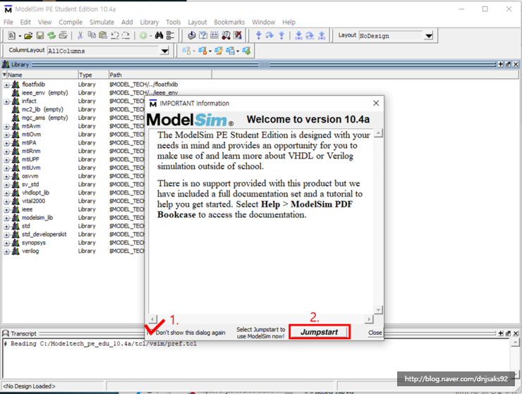The width and height of the screenshot is (522, 394).
Task: Click the Copy toolbar icon
Action: point(92,35)
